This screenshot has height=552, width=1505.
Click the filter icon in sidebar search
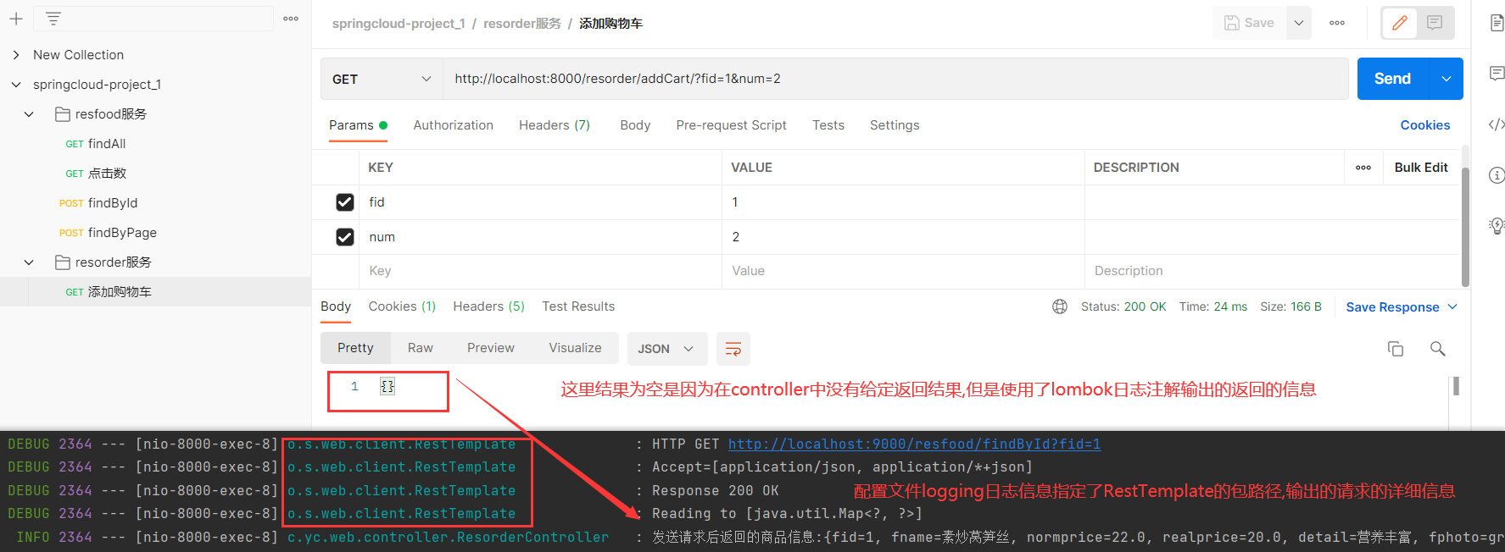tap(53, 19)
